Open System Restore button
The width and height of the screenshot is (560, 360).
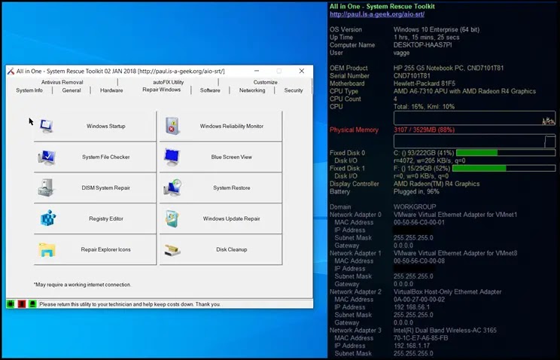click(x=221, y=188)
